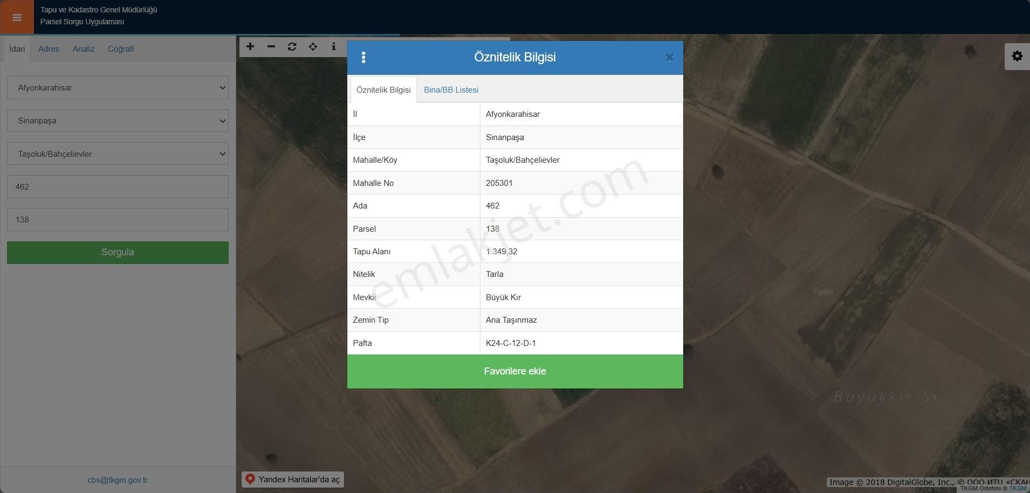Click the refresh map icon
Screen dimensions: 1030x493
tap(292, 47)
